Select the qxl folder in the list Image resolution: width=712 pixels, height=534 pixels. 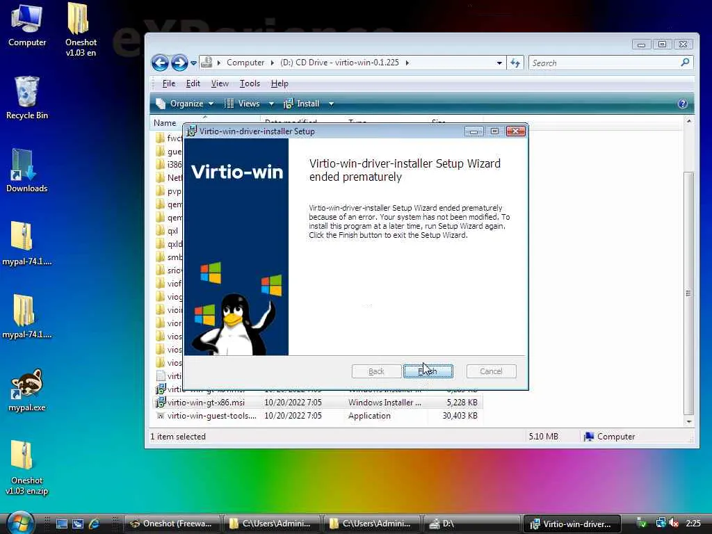pyautogui.click(x=168, y=231)
